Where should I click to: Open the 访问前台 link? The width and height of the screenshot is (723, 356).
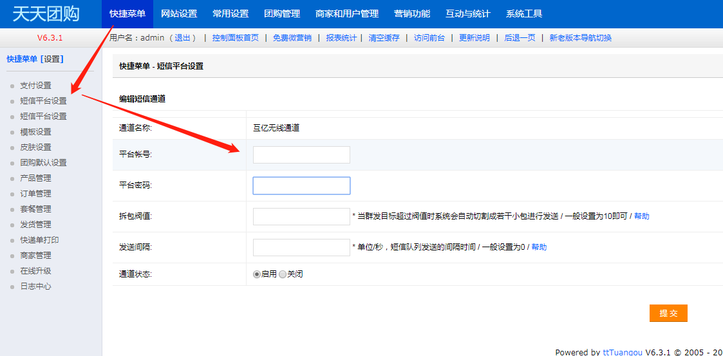(429, 38)
